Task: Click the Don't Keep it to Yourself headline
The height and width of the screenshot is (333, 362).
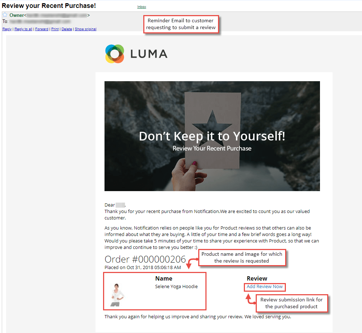Action: [x=212, y=136]
